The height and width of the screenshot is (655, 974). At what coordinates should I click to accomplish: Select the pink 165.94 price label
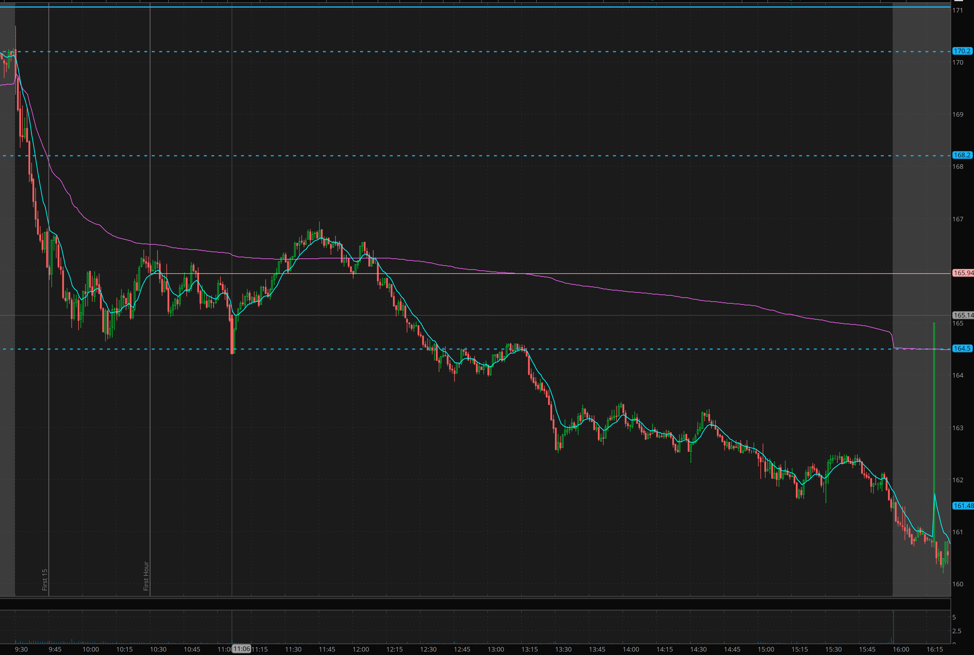[963, 273]
